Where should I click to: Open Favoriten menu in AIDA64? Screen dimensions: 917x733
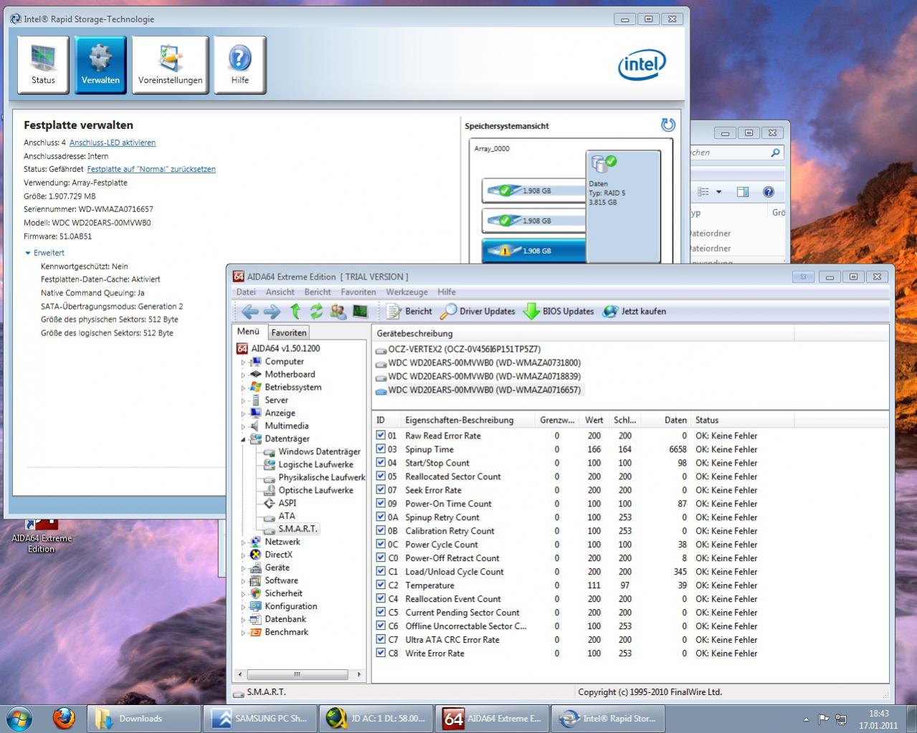(358, 292)
